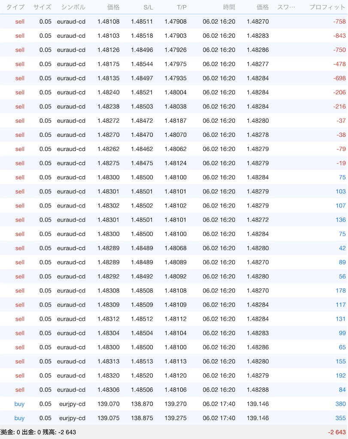This screenshot has height=439, width=348.
Task: Select the row with profit -758
Action: point(174,21)
